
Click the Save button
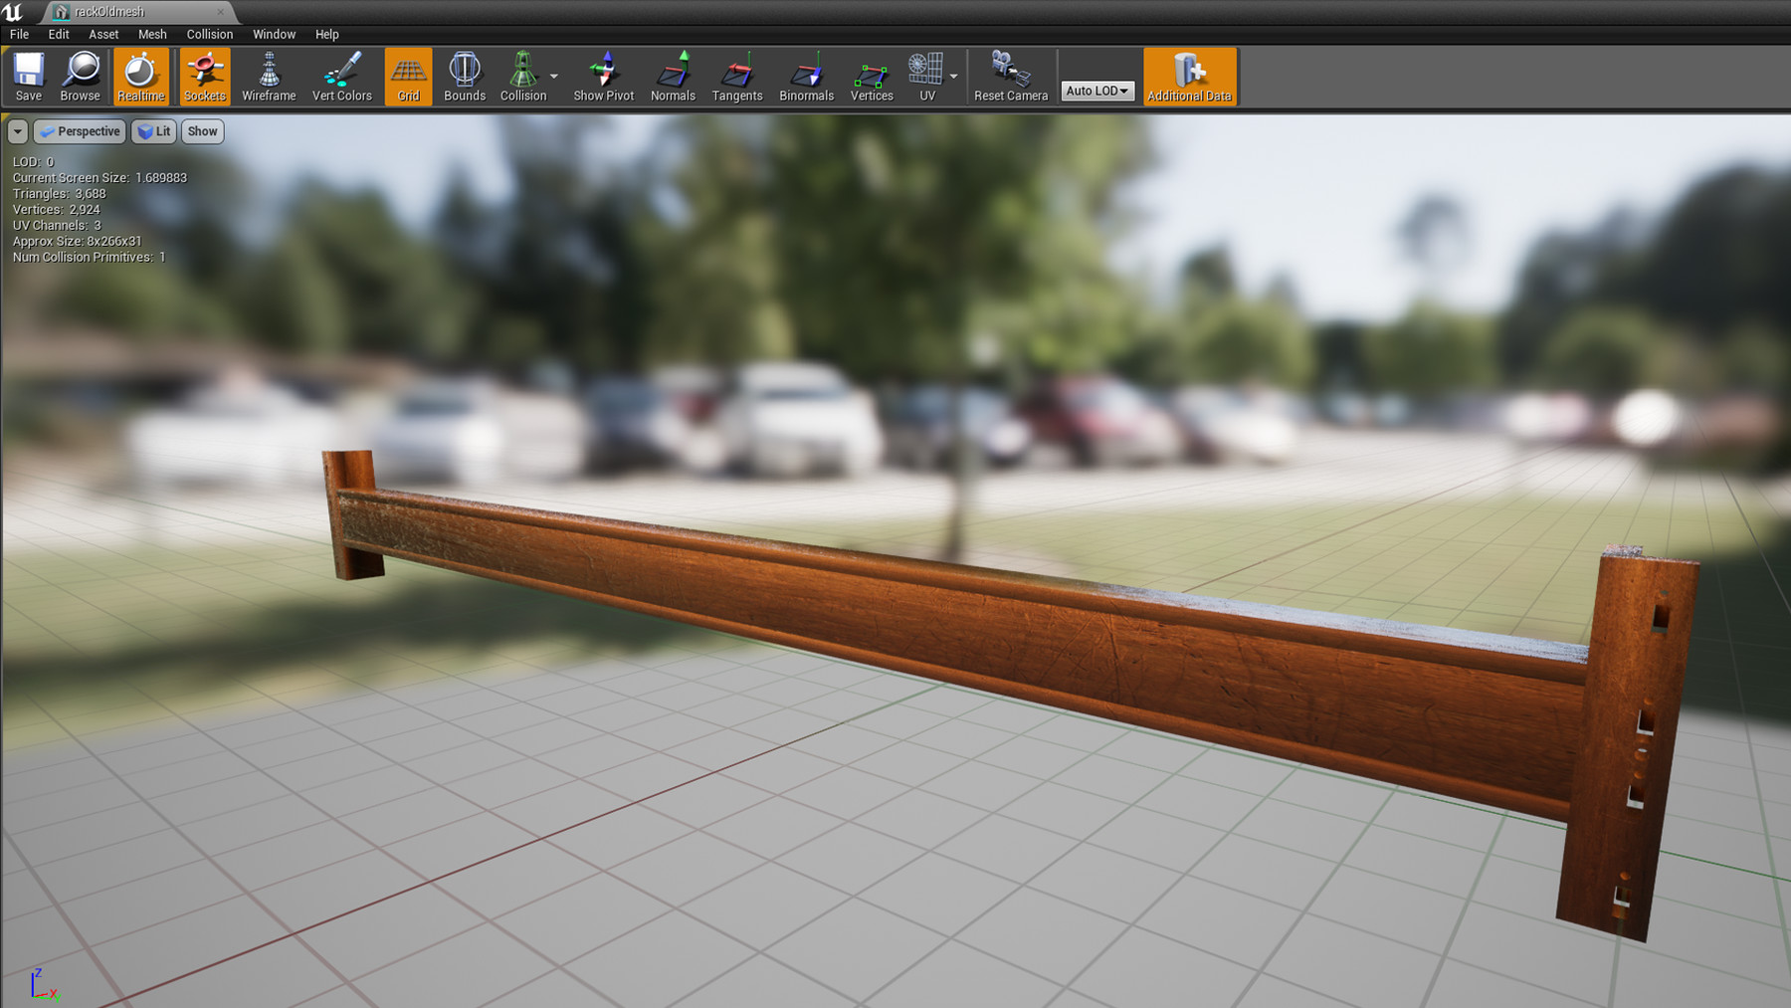point(28,75)
